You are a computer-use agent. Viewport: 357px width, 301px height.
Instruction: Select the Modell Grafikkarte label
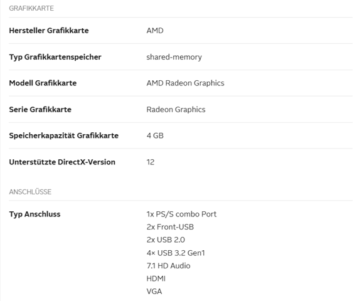point(43,83)
